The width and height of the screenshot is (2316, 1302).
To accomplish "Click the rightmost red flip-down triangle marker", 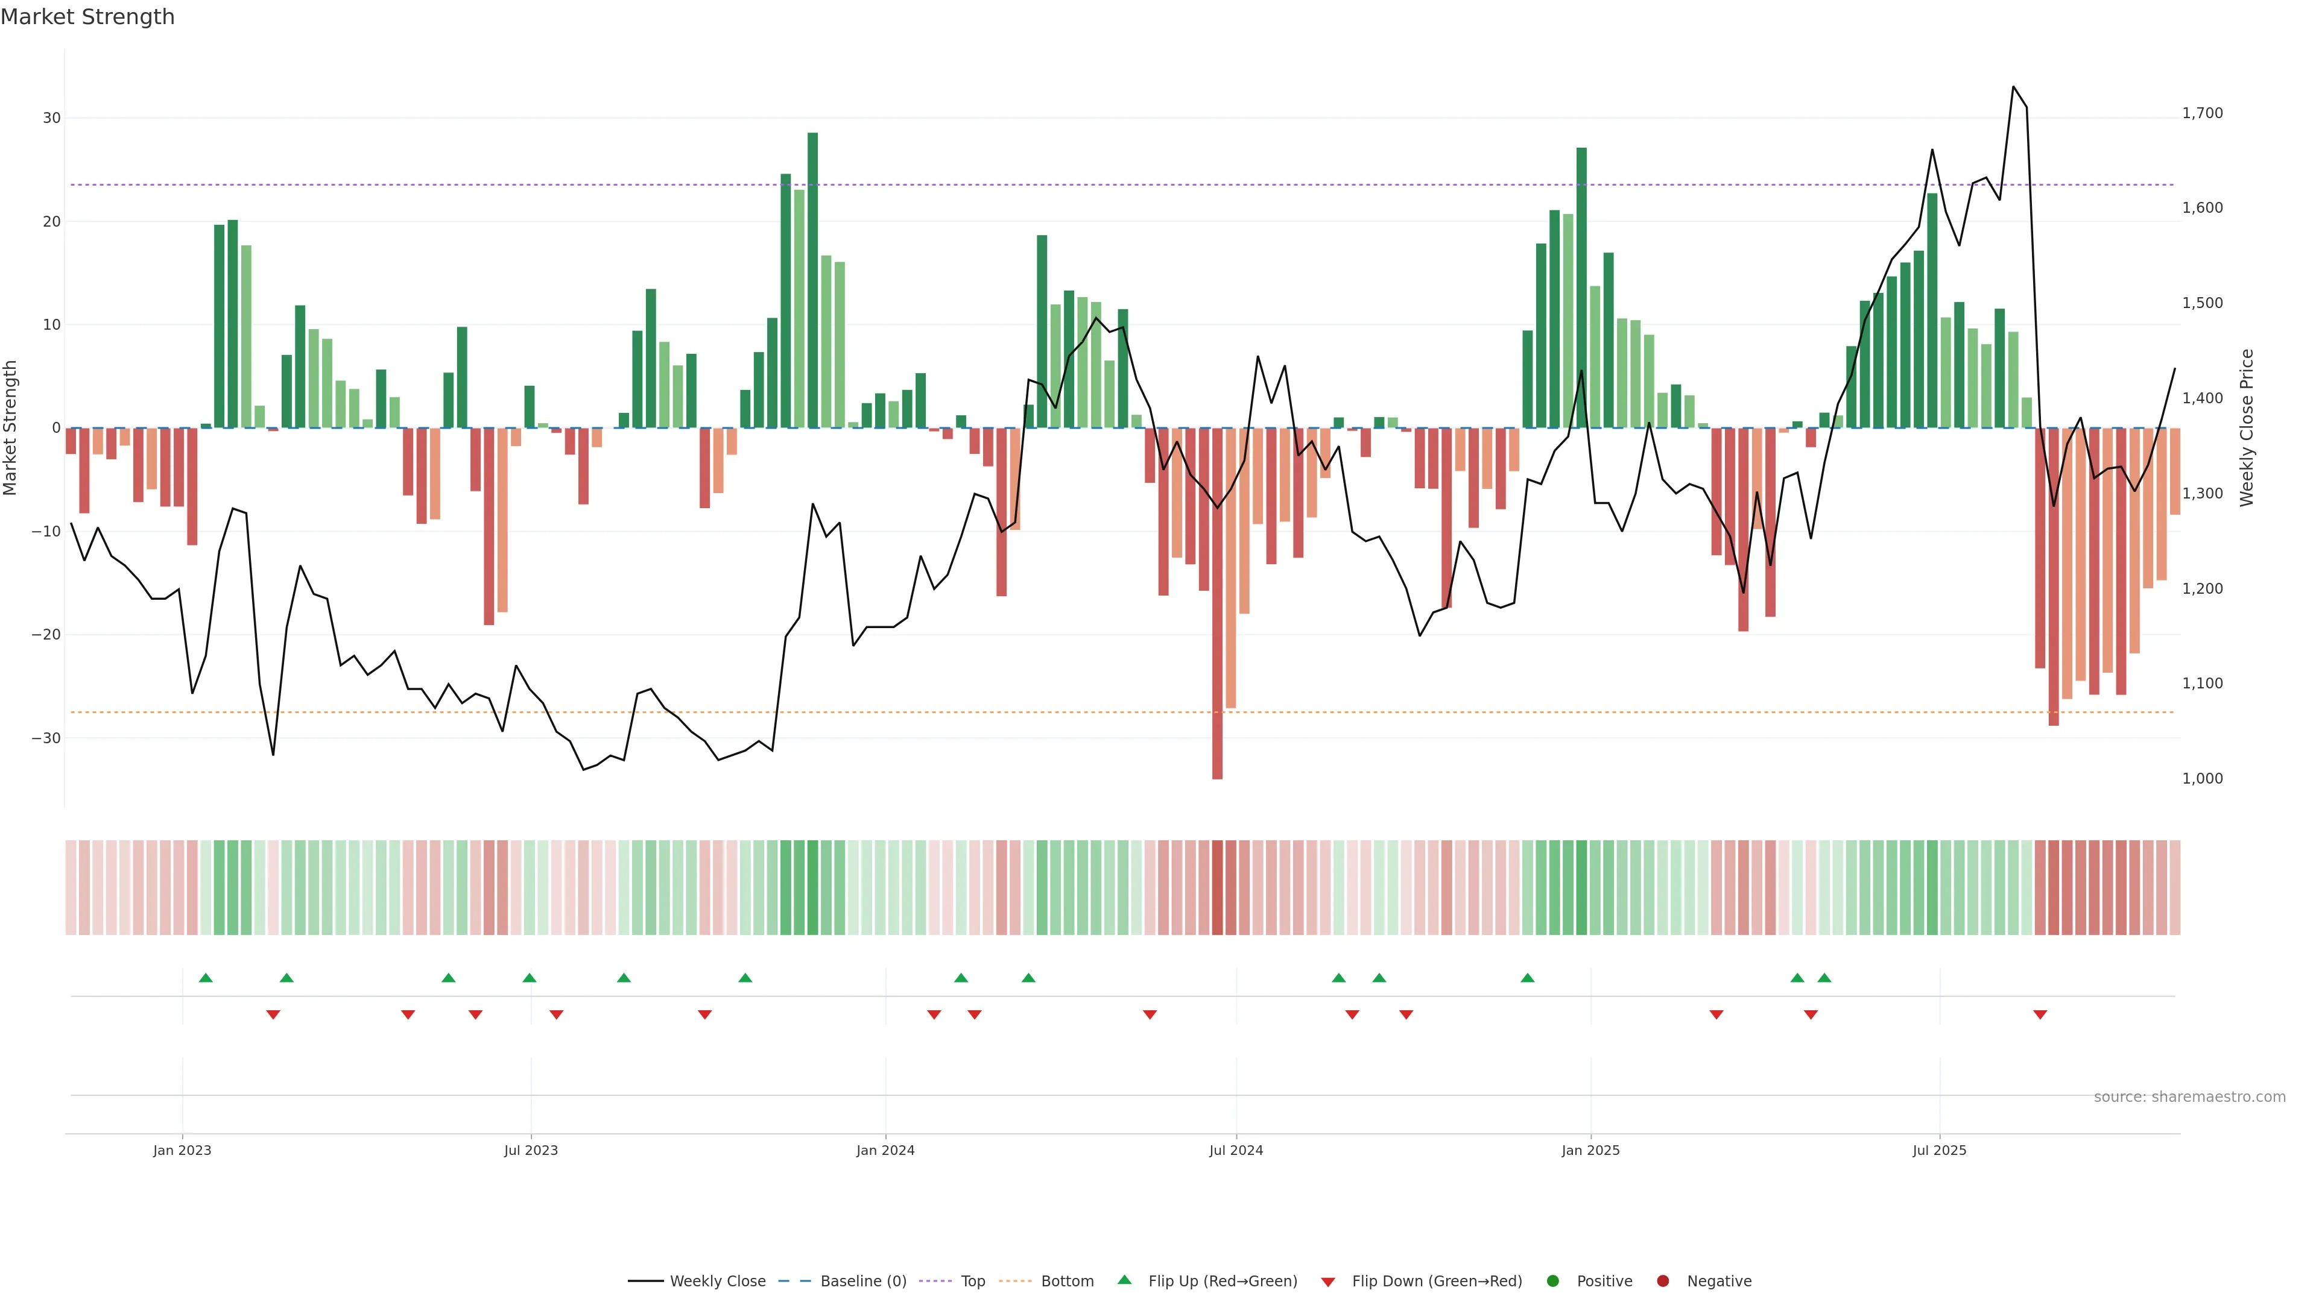I will 2040,1014.
